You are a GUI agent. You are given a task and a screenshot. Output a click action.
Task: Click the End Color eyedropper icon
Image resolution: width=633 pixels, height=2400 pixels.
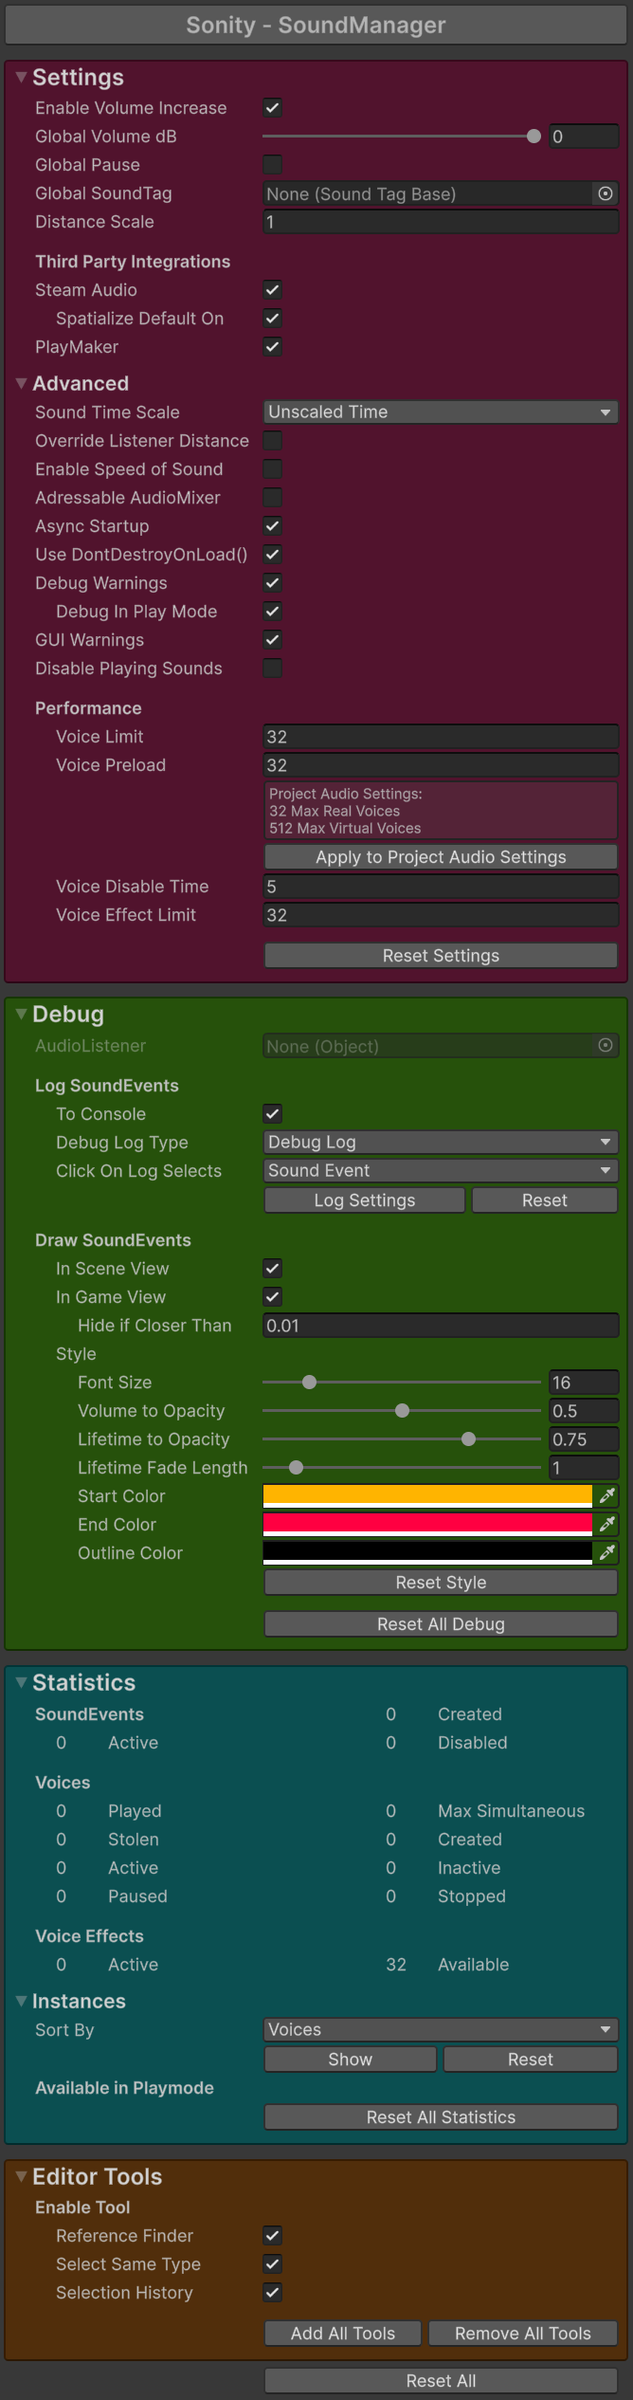(x=607, y=1524)
